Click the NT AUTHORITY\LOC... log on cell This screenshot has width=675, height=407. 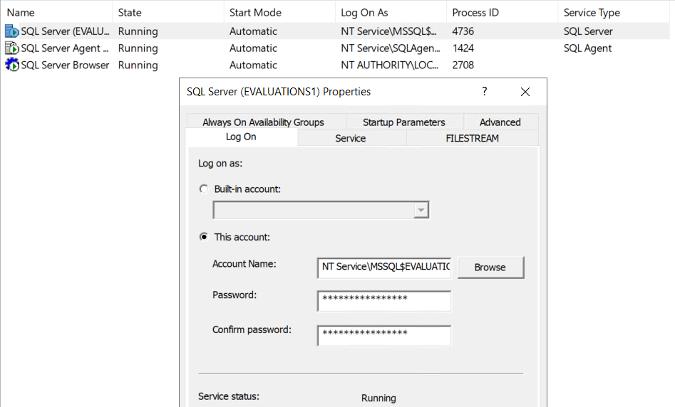point(390,65)
